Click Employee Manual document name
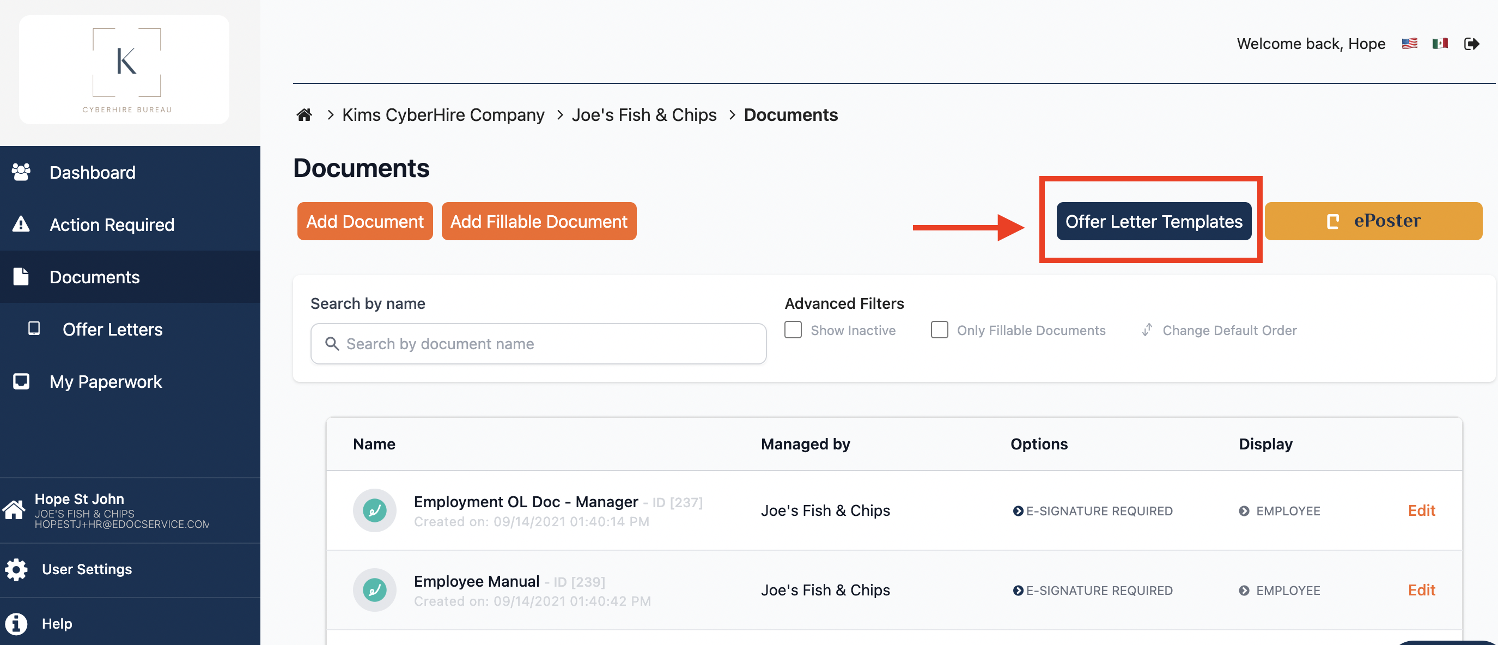 point(476,581)
